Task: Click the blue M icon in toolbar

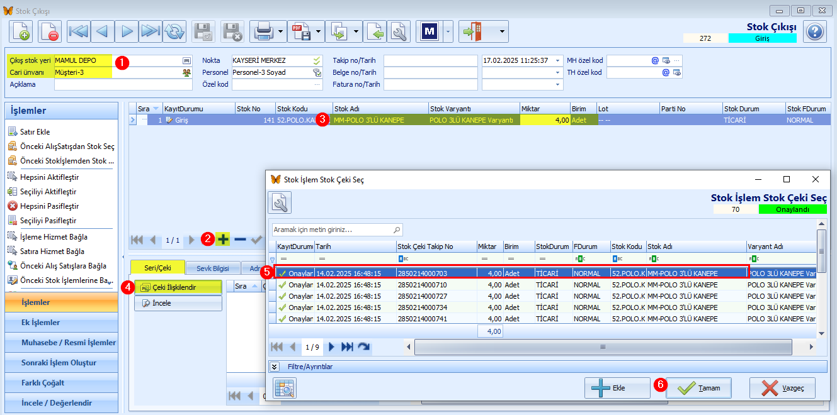Action: pos(430,31)
